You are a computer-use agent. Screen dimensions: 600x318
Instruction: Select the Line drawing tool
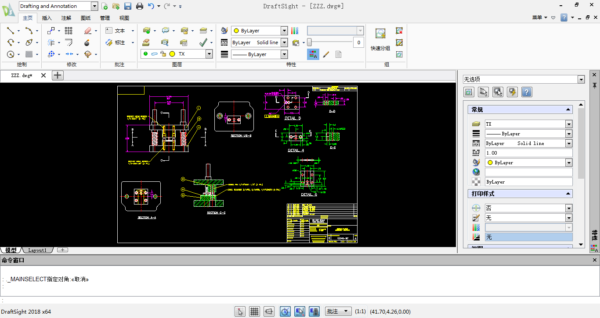[x=10, y=31]
